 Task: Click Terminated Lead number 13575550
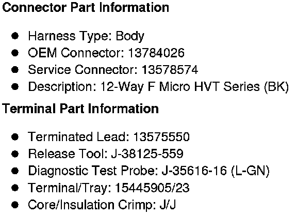pos(161,137)
